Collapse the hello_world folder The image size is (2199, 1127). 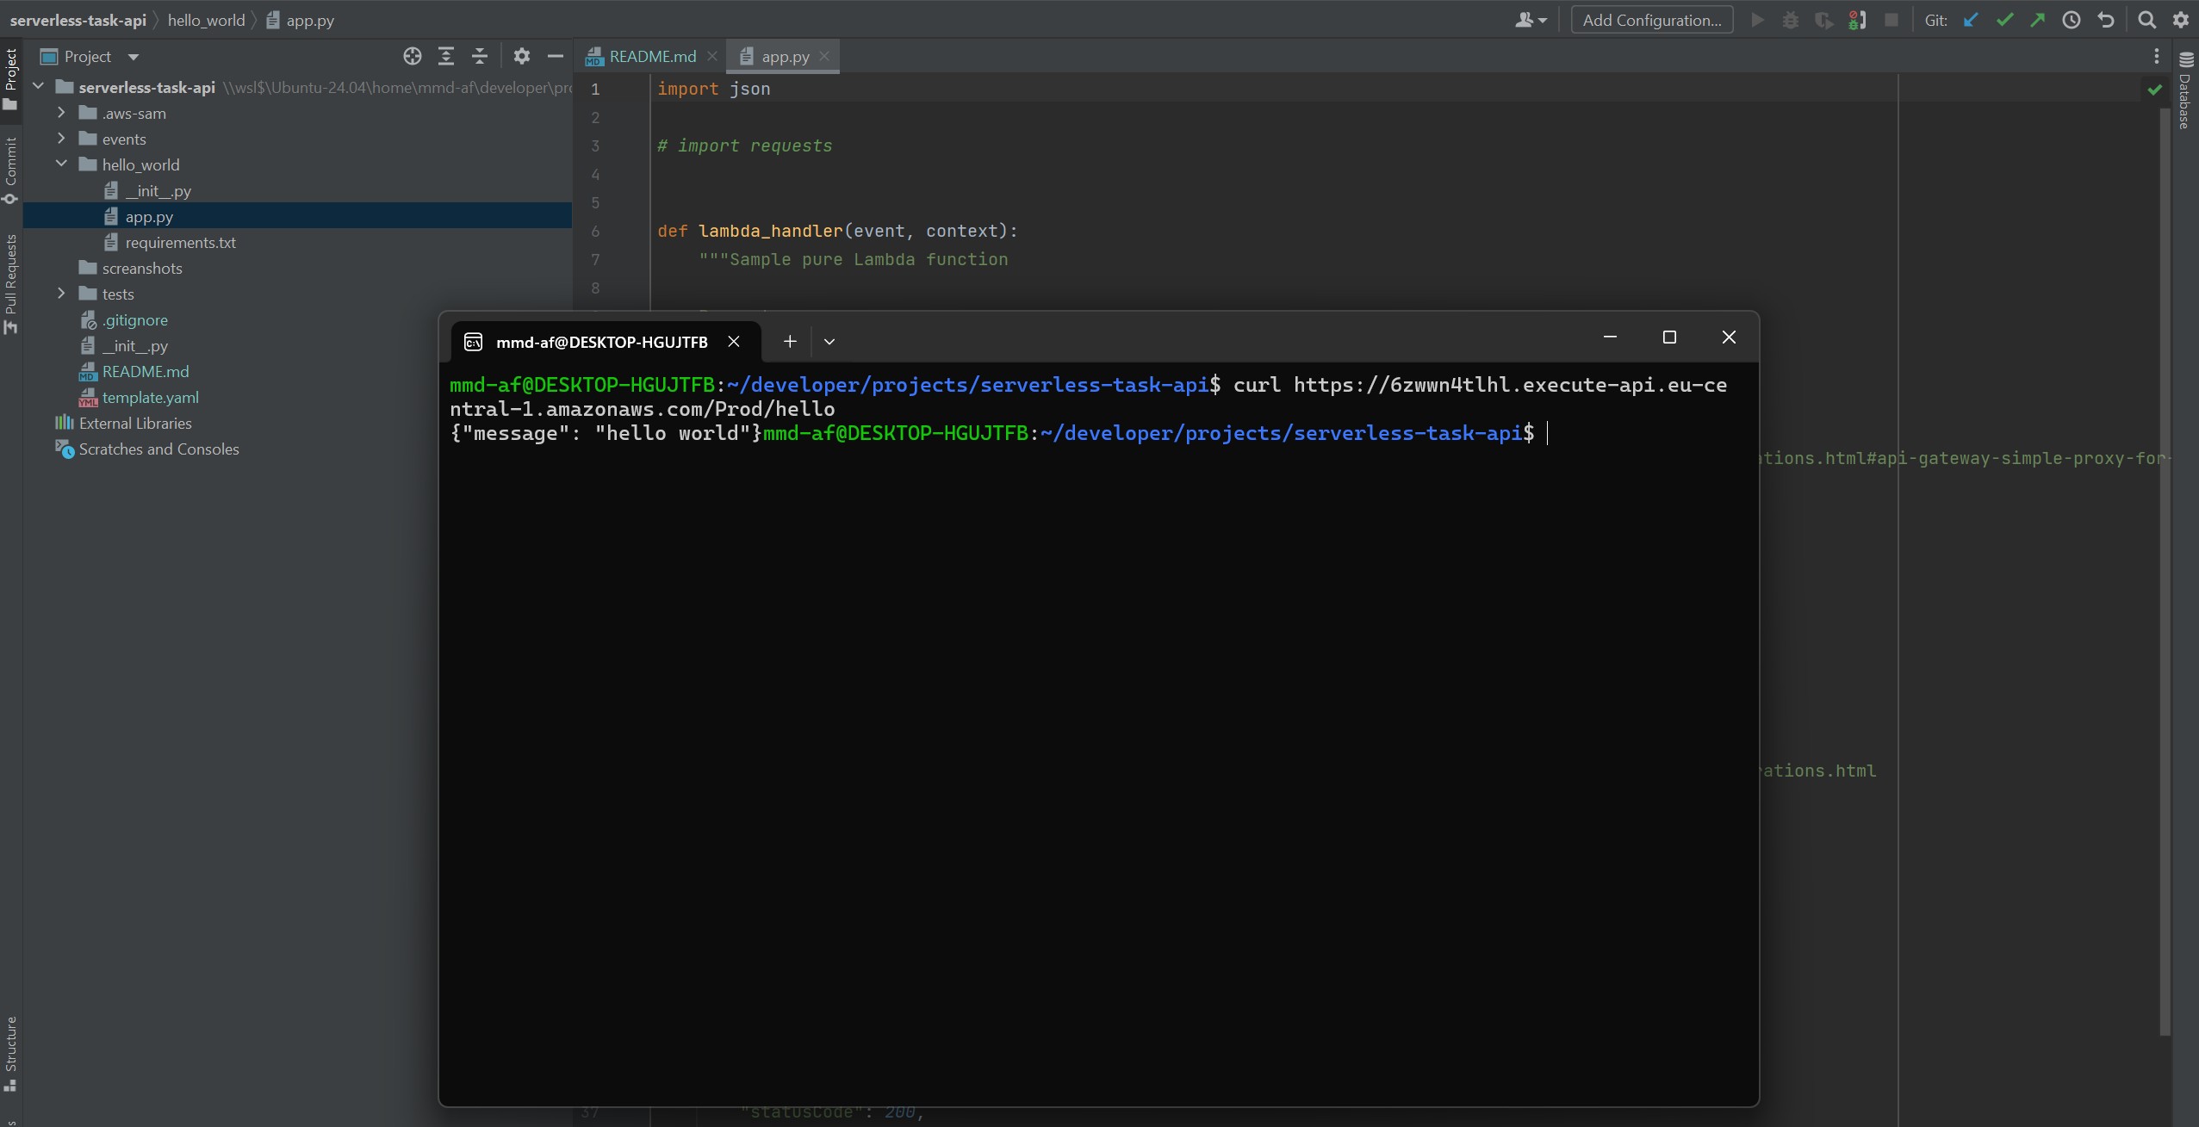coord(61,164)
